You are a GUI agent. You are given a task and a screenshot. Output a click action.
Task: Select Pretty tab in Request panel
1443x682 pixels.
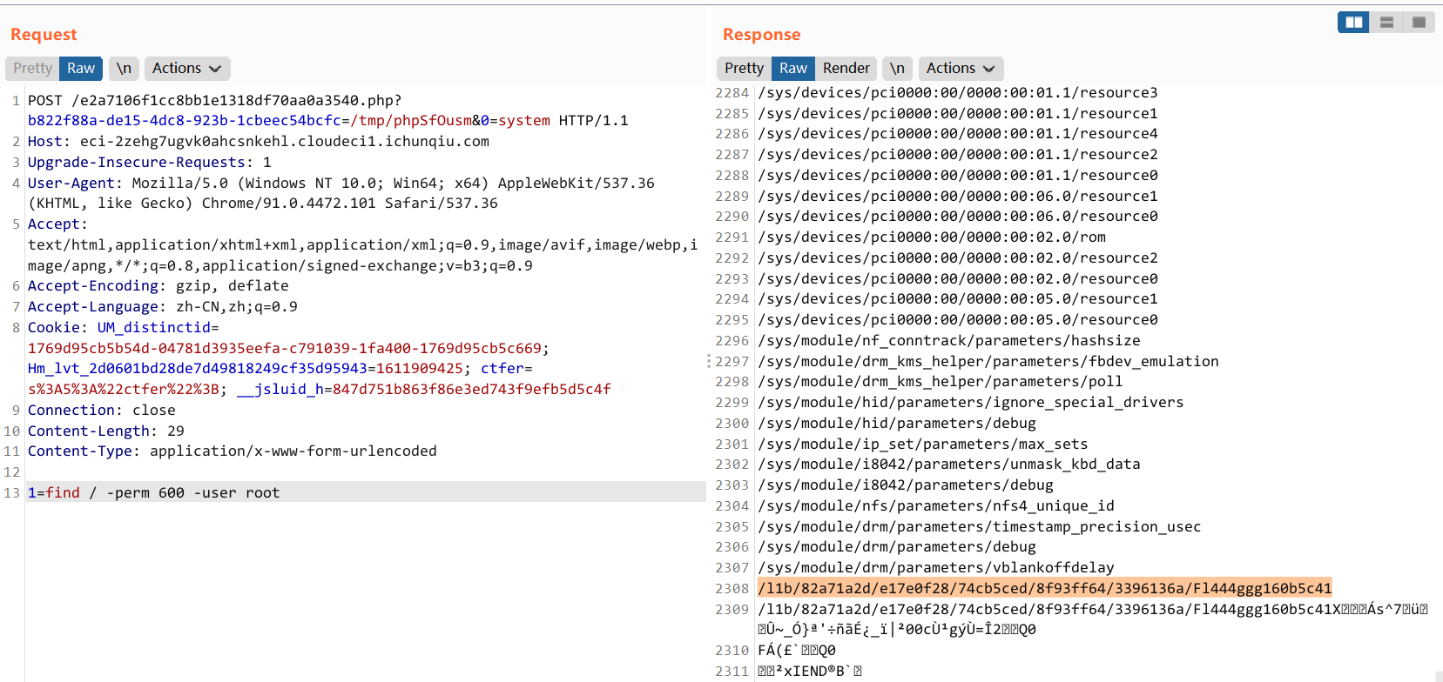(33, 68)
